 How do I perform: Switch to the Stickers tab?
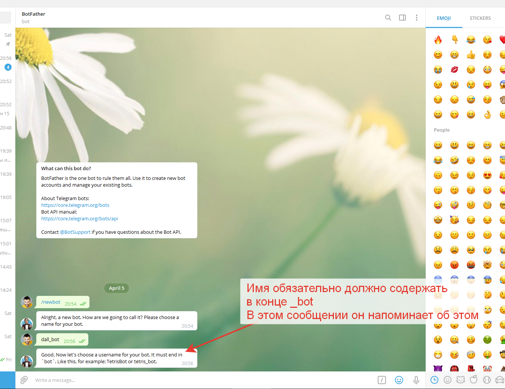point(480,18)
